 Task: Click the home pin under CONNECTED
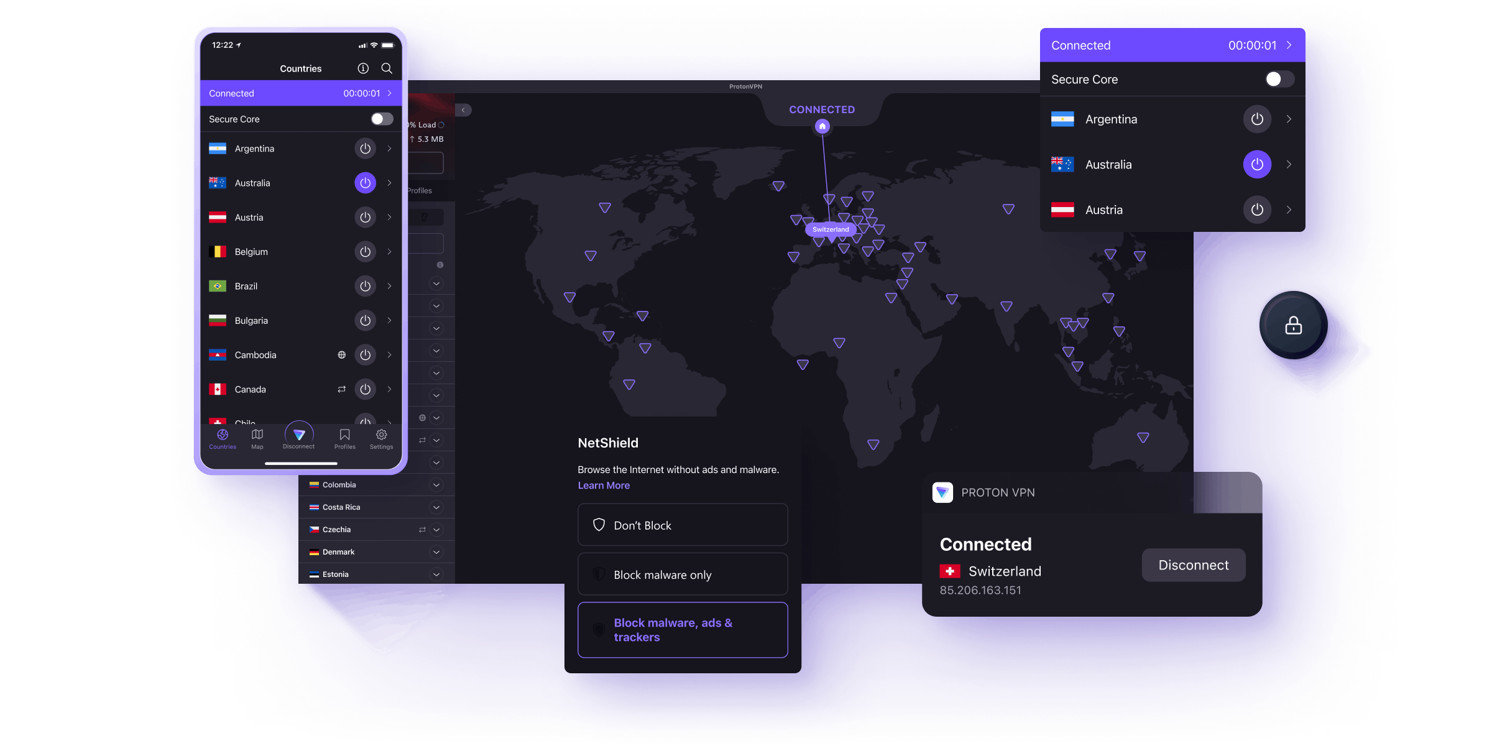(822, 127)
